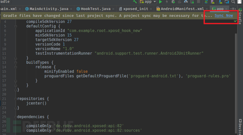Collapse the repositories block fold marker

click(15, 99)
